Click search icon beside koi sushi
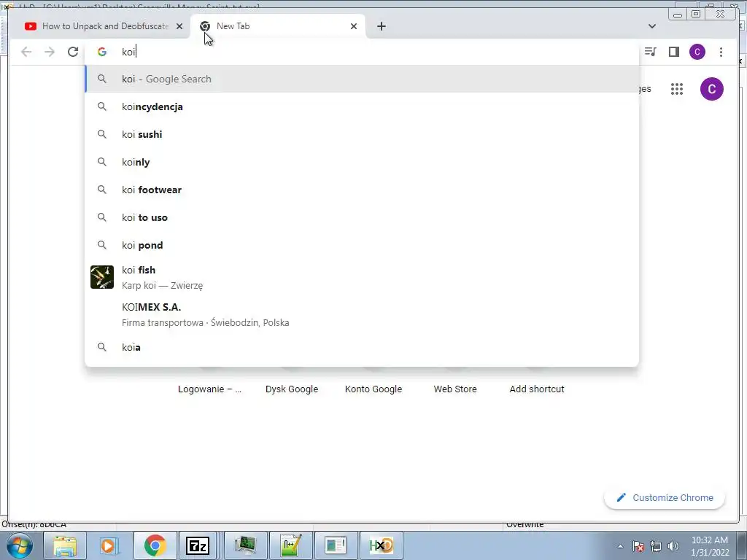The image size is (747, 560). tap(102, 134)
